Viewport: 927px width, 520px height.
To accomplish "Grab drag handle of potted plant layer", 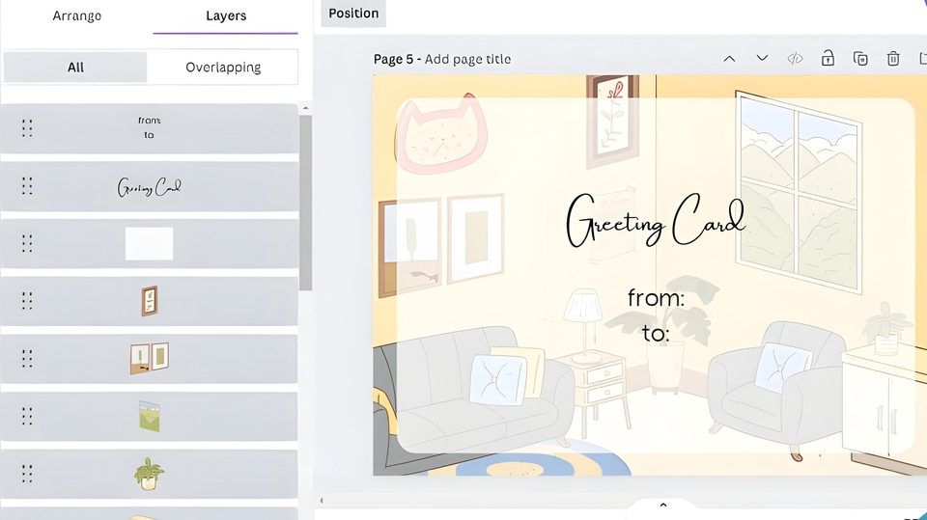I will [27, 474].
